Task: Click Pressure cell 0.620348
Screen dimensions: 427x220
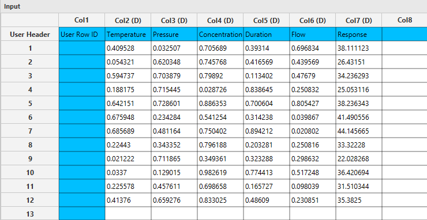Action: [x=174, y=62]
